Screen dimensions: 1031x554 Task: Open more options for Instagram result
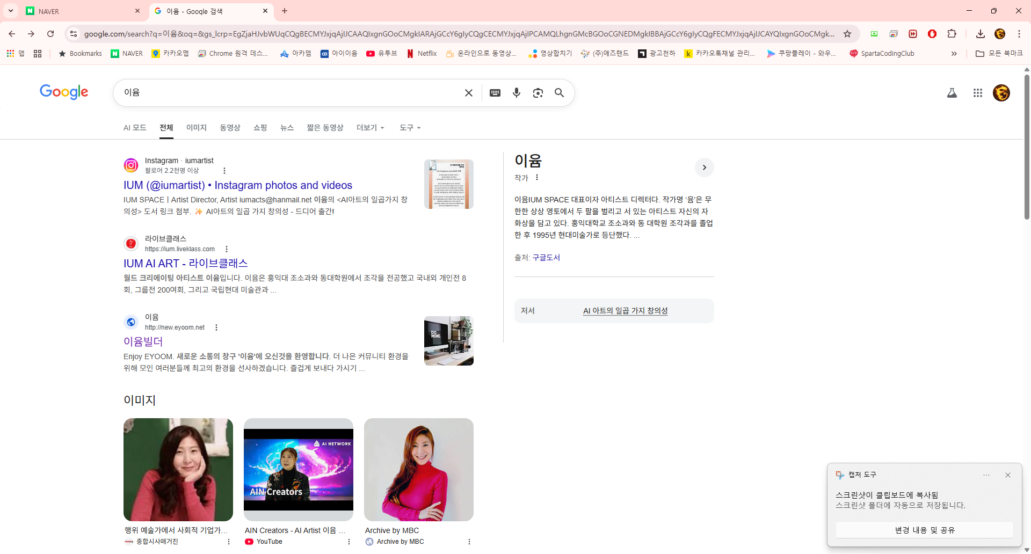click(x=224, y=171)
